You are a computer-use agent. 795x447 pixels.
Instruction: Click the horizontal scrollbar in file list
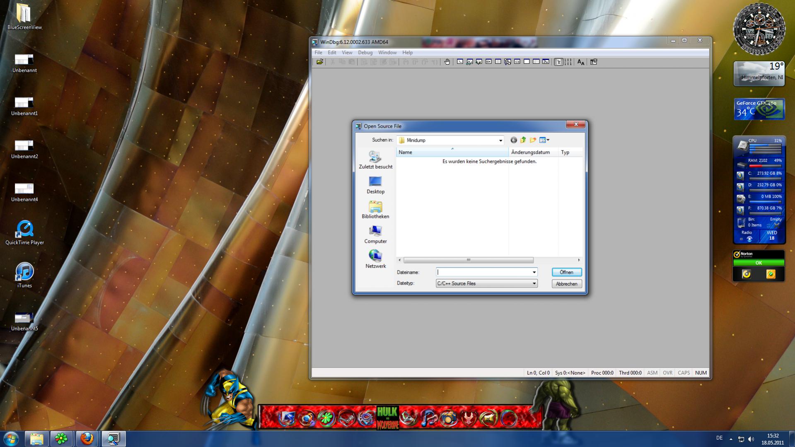point(469,260)
